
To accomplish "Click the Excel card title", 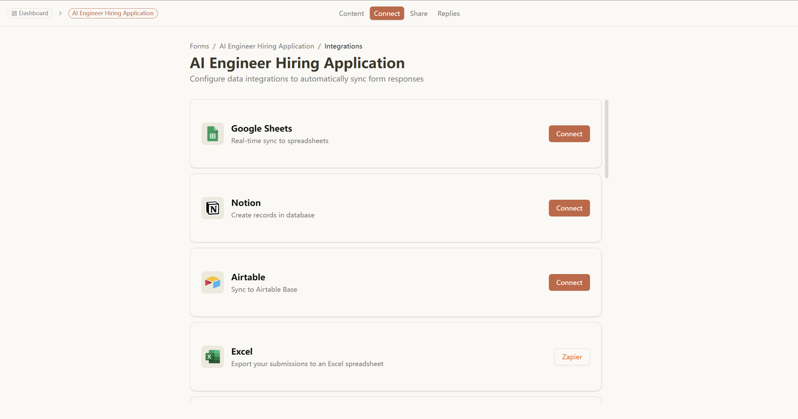I will [x=242, y=351].
